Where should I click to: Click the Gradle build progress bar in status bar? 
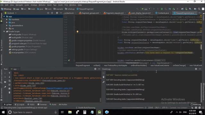coord(133,108)
